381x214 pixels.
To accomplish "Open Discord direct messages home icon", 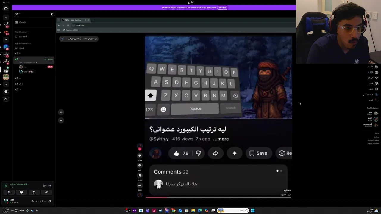I will [6, 8].
